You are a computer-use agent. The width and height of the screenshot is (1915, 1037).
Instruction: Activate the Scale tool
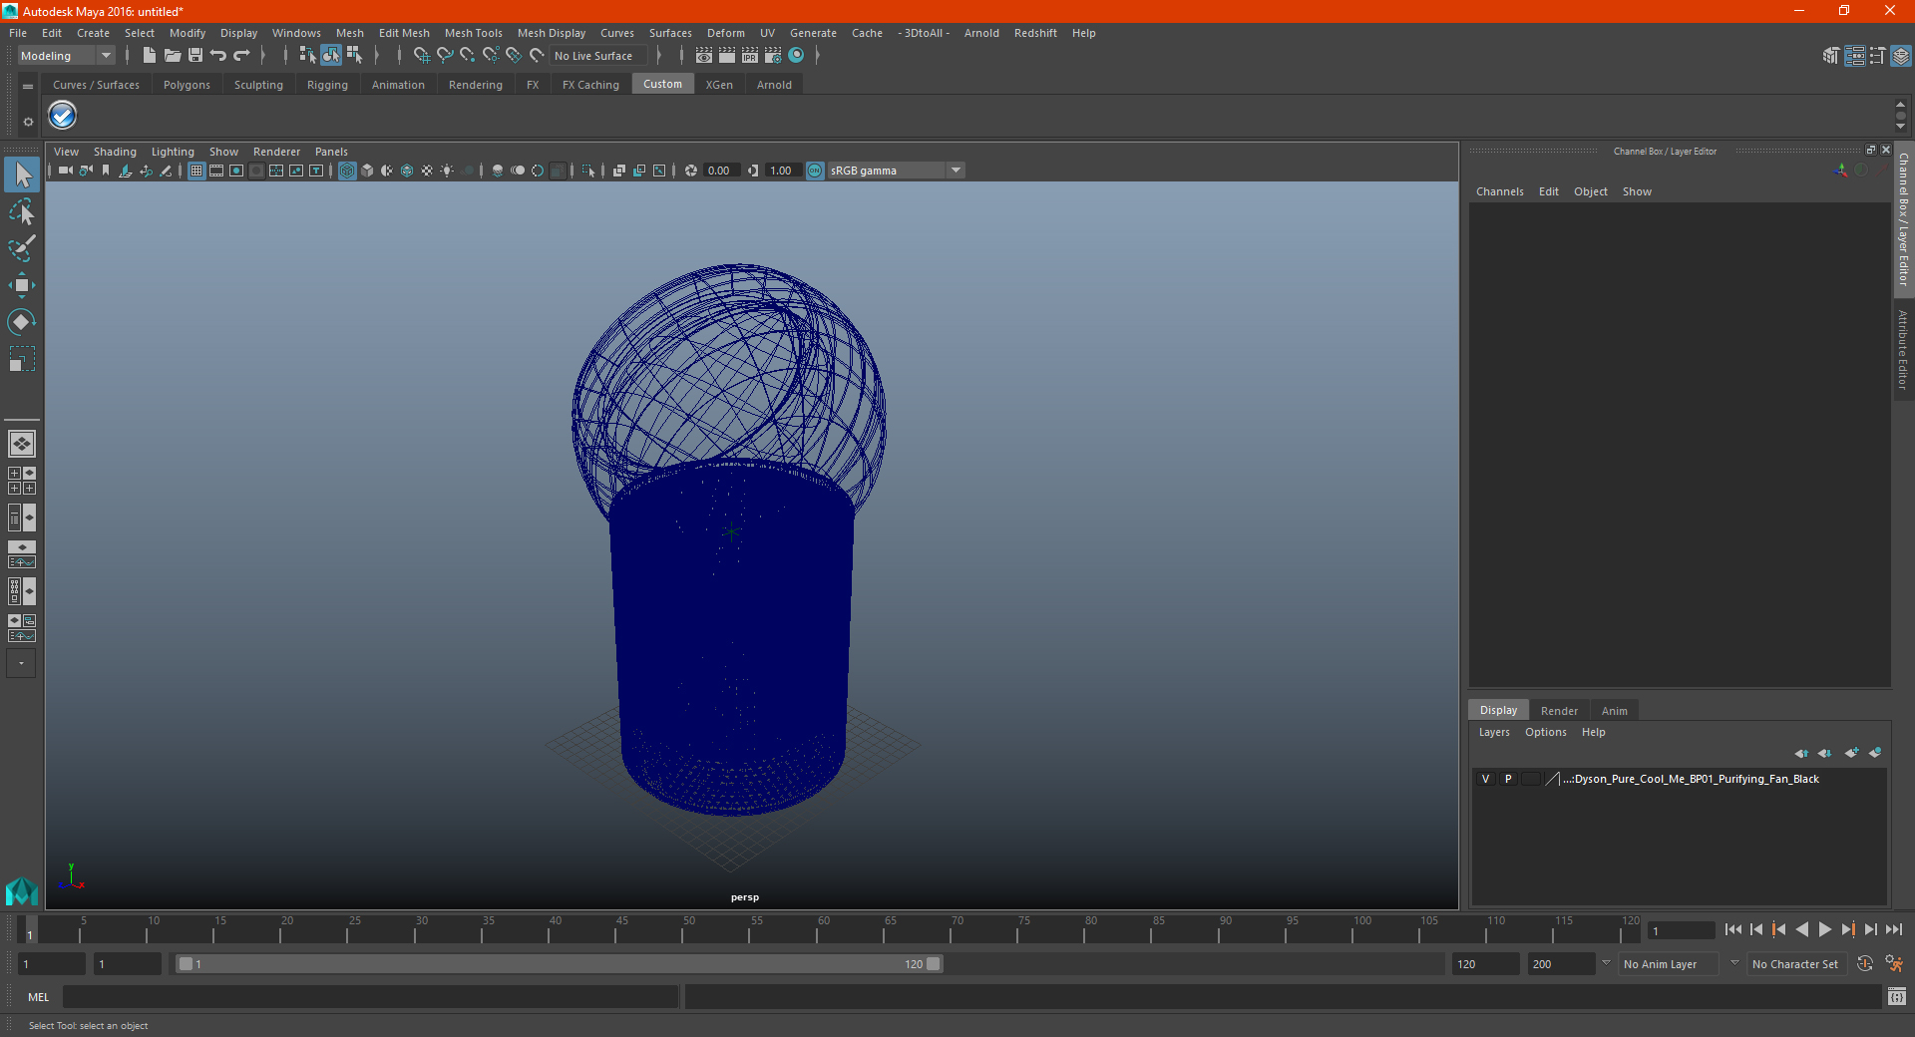click(x=22, y=359)
